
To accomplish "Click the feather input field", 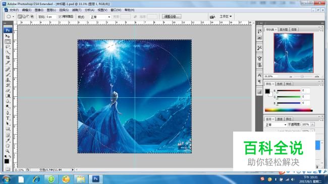I will click(51, 17).
